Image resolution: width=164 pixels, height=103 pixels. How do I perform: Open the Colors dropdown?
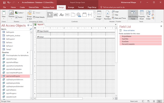point(20,13)
